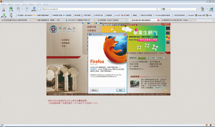
Task: Click the Chung Yuan University logo emblem
Action: coord(53,29)
